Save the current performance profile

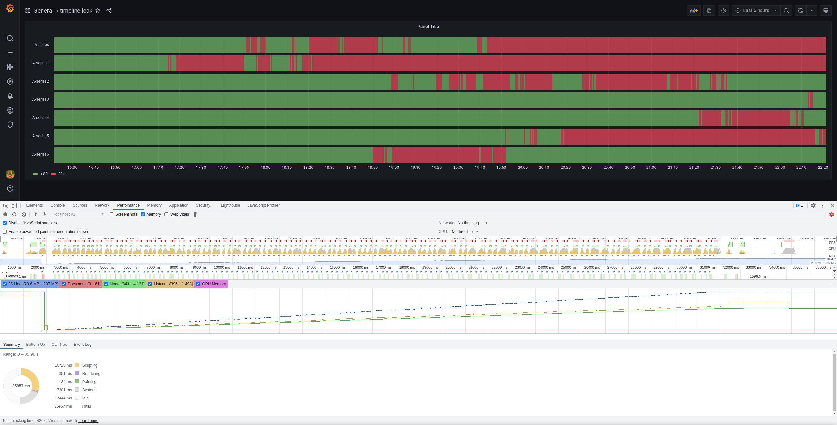coord(44,214)
